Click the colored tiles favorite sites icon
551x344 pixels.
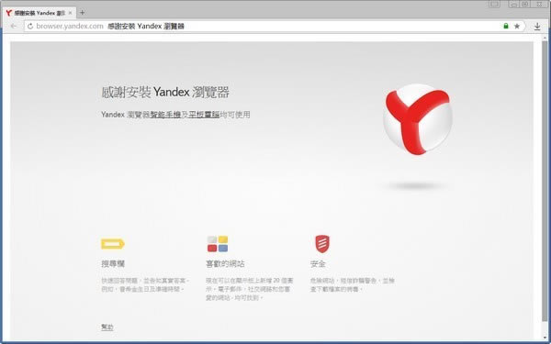(218, 244)
